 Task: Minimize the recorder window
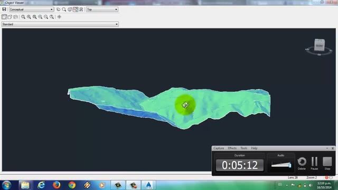pos(327,148)
